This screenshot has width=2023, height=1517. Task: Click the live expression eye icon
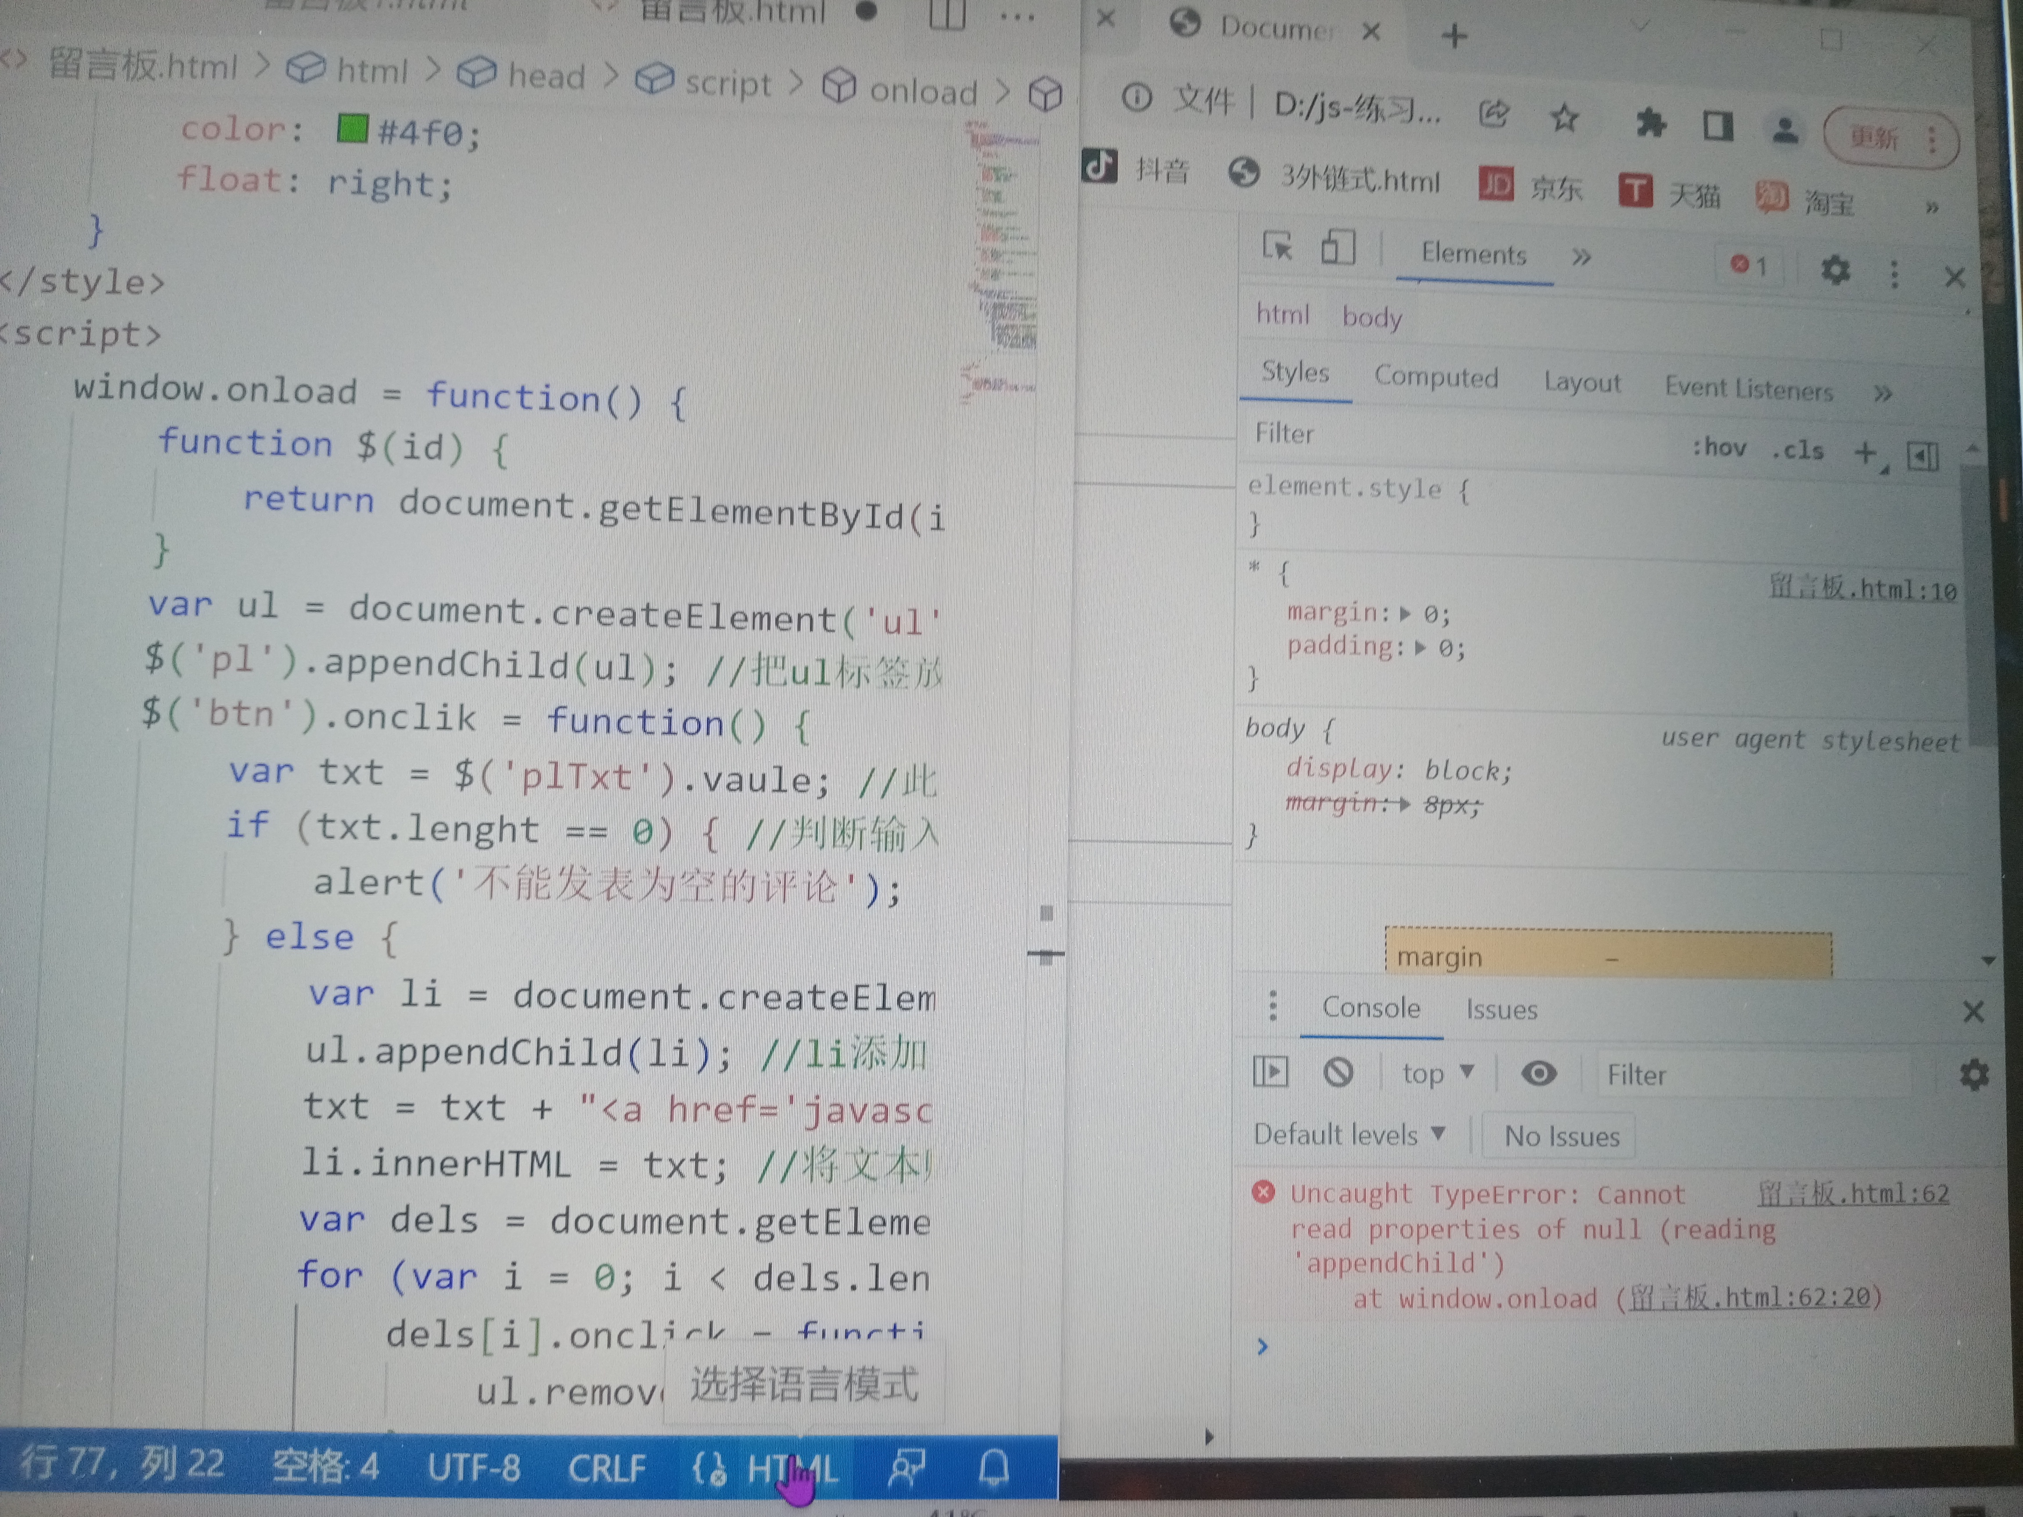1538,1074
